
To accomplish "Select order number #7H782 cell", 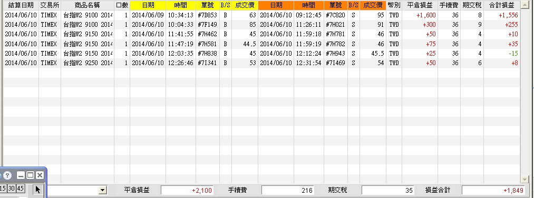I will pos(335,44).
